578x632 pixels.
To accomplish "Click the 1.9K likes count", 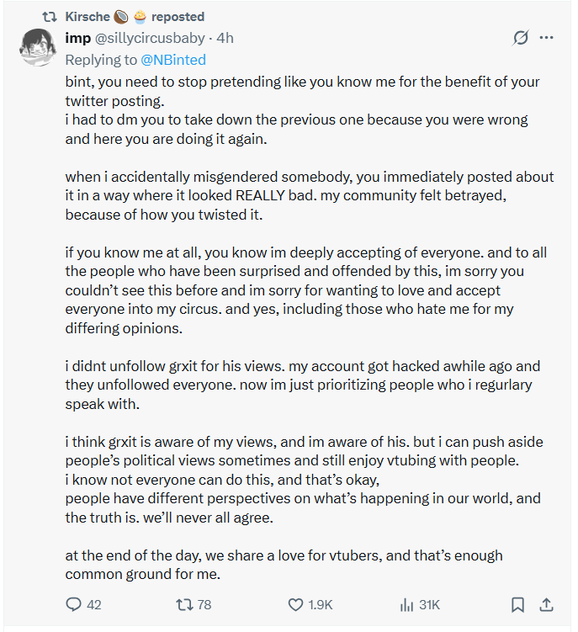I will pos(321,604).
